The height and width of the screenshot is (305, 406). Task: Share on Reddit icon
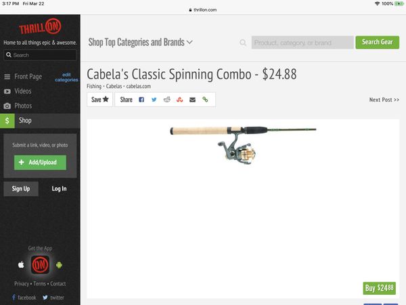click(167, 100)
